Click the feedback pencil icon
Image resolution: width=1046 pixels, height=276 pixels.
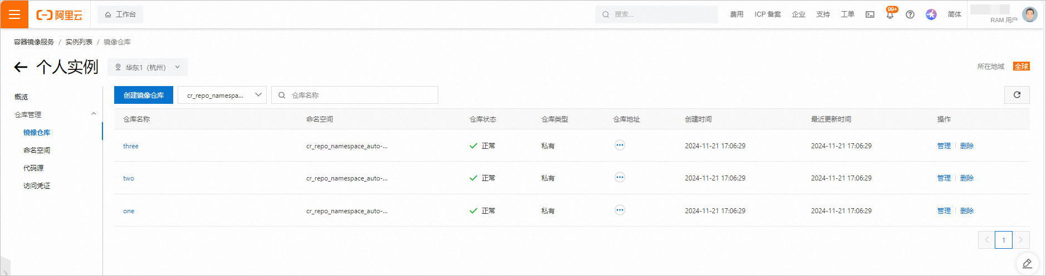tap(1028, 263)
